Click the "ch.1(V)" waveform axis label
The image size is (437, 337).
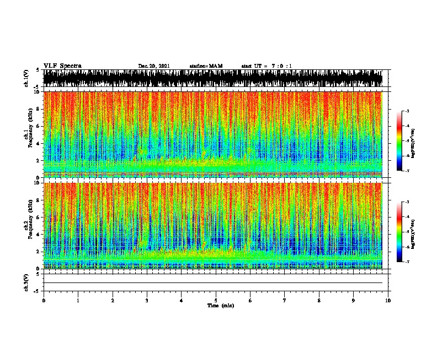coord(26,78)
